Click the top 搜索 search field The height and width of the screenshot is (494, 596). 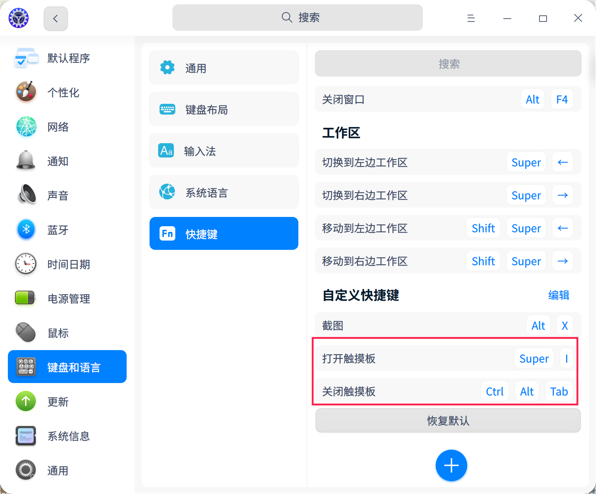tap(298, 18)
